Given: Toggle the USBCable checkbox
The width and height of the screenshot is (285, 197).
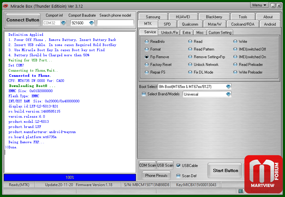Looking at the screenshot, I should [178, 166].
